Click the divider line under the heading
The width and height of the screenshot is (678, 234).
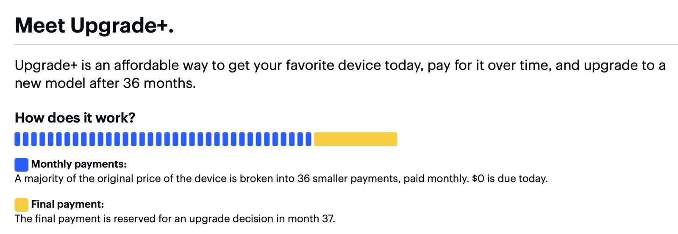pos(339,44)
